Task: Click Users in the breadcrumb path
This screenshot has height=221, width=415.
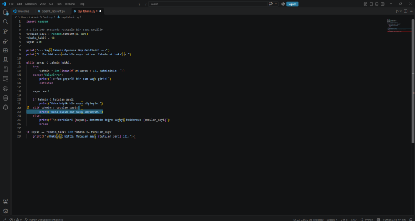Action: [x=24, y=17]
